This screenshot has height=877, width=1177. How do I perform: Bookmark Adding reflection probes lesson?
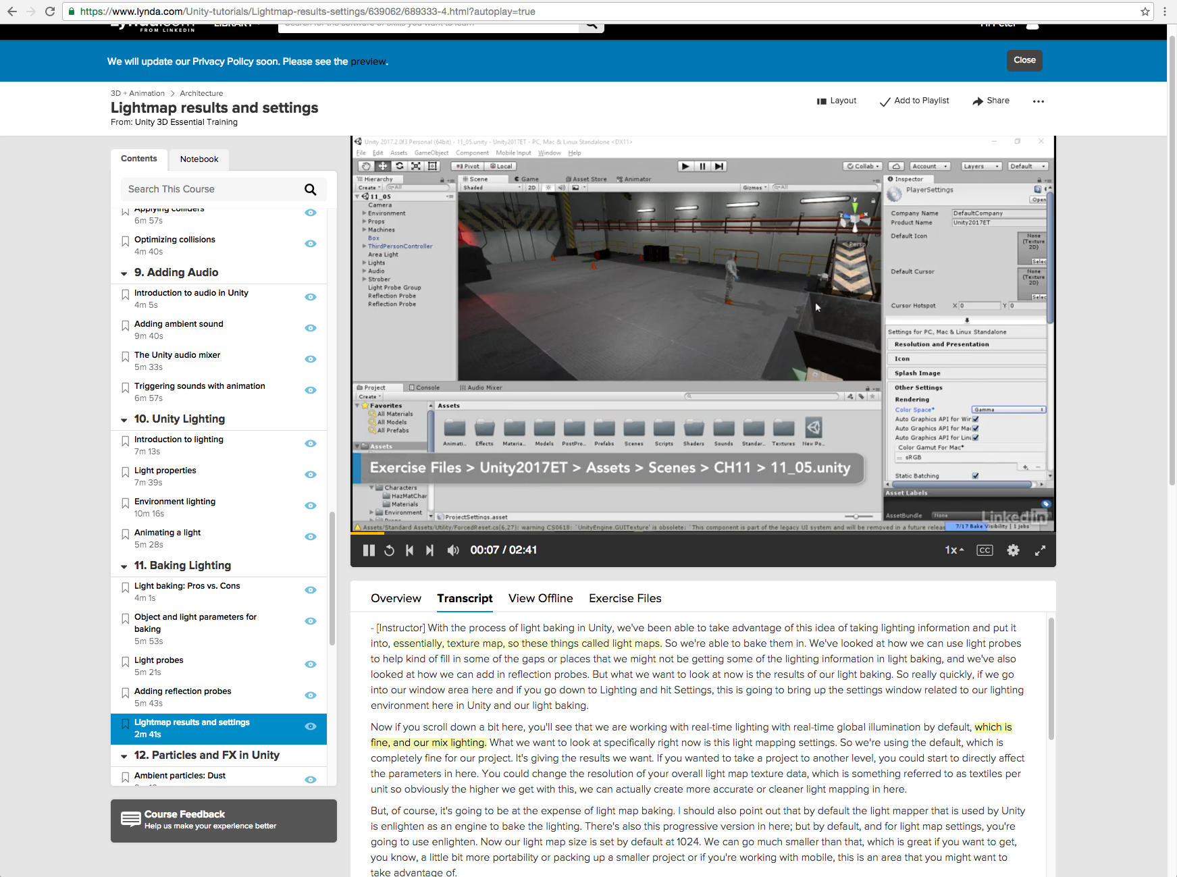[125, 693]
